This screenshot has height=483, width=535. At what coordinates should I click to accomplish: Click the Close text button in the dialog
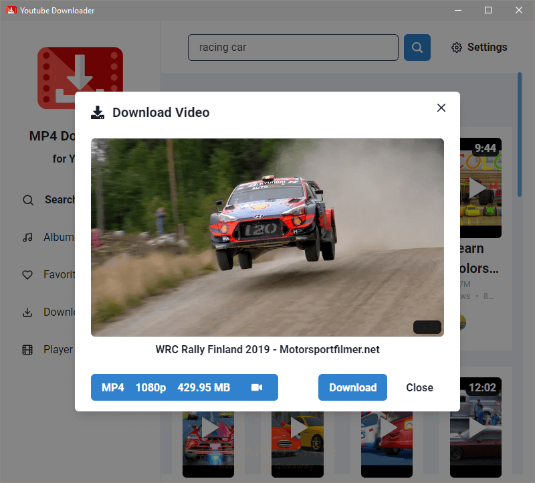[x=419, y=387]
